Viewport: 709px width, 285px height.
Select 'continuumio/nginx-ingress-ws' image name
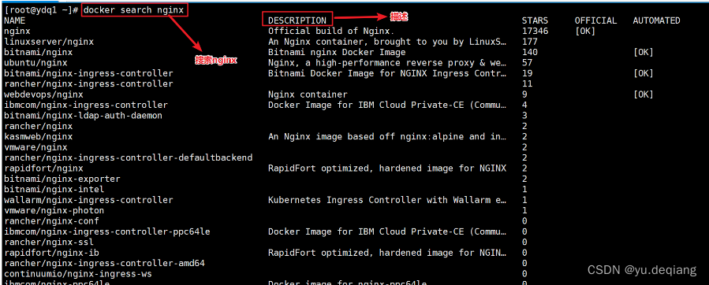coord(78,274)
